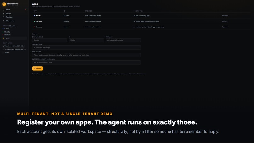Click package 'com.example.narabu'

(x=93, y=21)
